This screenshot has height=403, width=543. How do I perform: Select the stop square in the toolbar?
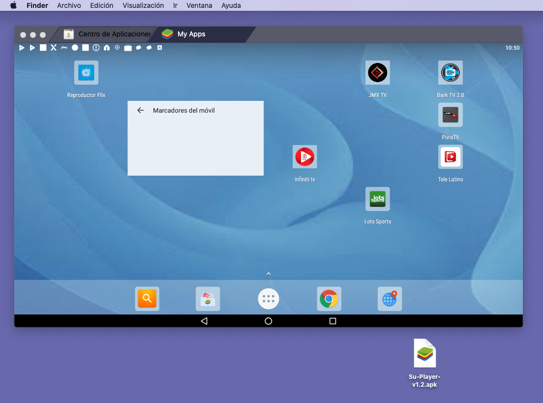coord(43,47)
